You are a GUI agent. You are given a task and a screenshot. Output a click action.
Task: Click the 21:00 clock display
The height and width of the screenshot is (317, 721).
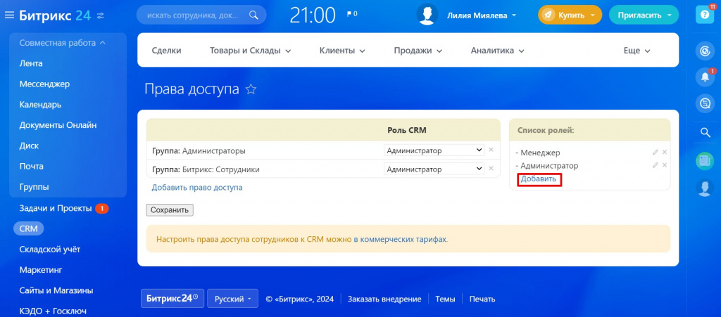coord(312,15)
